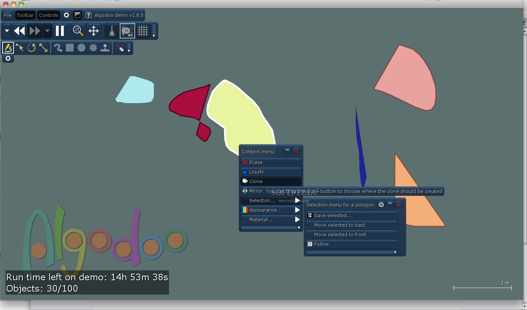The height and width of the screenshot is (310, 527).
Task: Toggle the Toolbar button in the top menu
Action: click(25, 15)
